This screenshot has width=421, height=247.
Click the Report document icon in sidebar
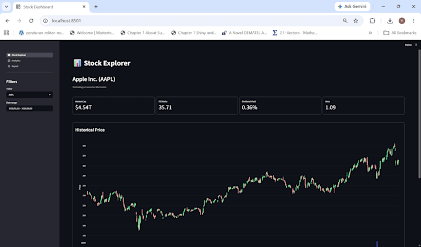[x=9, y=66]
